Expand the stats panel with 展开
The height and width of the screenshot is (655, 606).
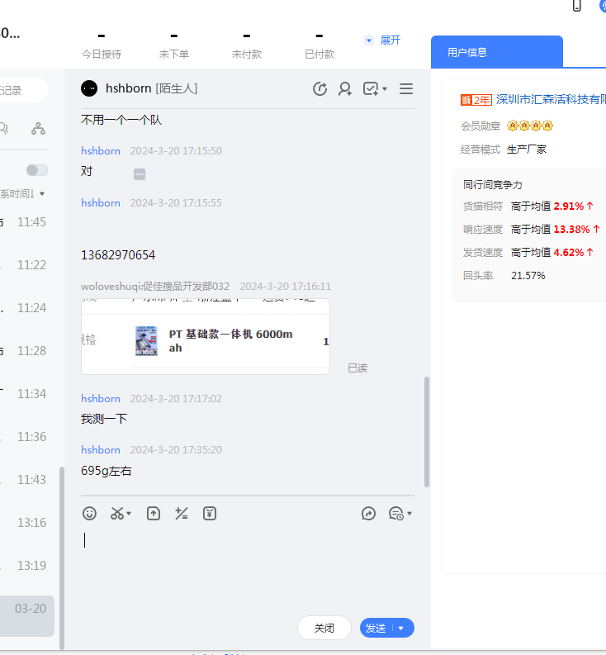[383, 40]
